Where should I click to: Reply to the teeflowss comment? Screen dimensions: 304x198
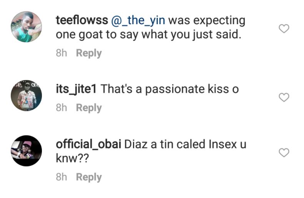click(89, 53)
